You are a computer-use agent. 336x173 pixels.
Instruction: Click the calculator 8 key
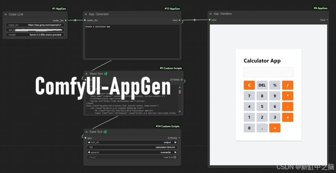point(262,96)
